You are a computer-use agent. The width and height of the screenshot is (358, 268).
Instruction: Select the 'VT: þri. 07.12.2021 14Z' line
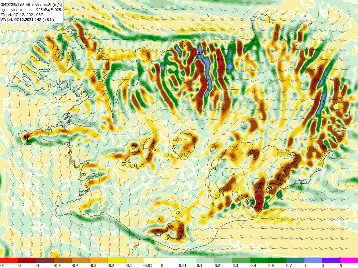point(21,20)
